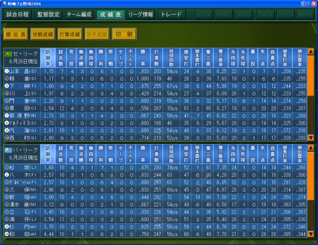Click the Central League flag icon
Image resolution: width=318 pixels, height=245 pixels.
pyautogui.click(x=8, y=53)
